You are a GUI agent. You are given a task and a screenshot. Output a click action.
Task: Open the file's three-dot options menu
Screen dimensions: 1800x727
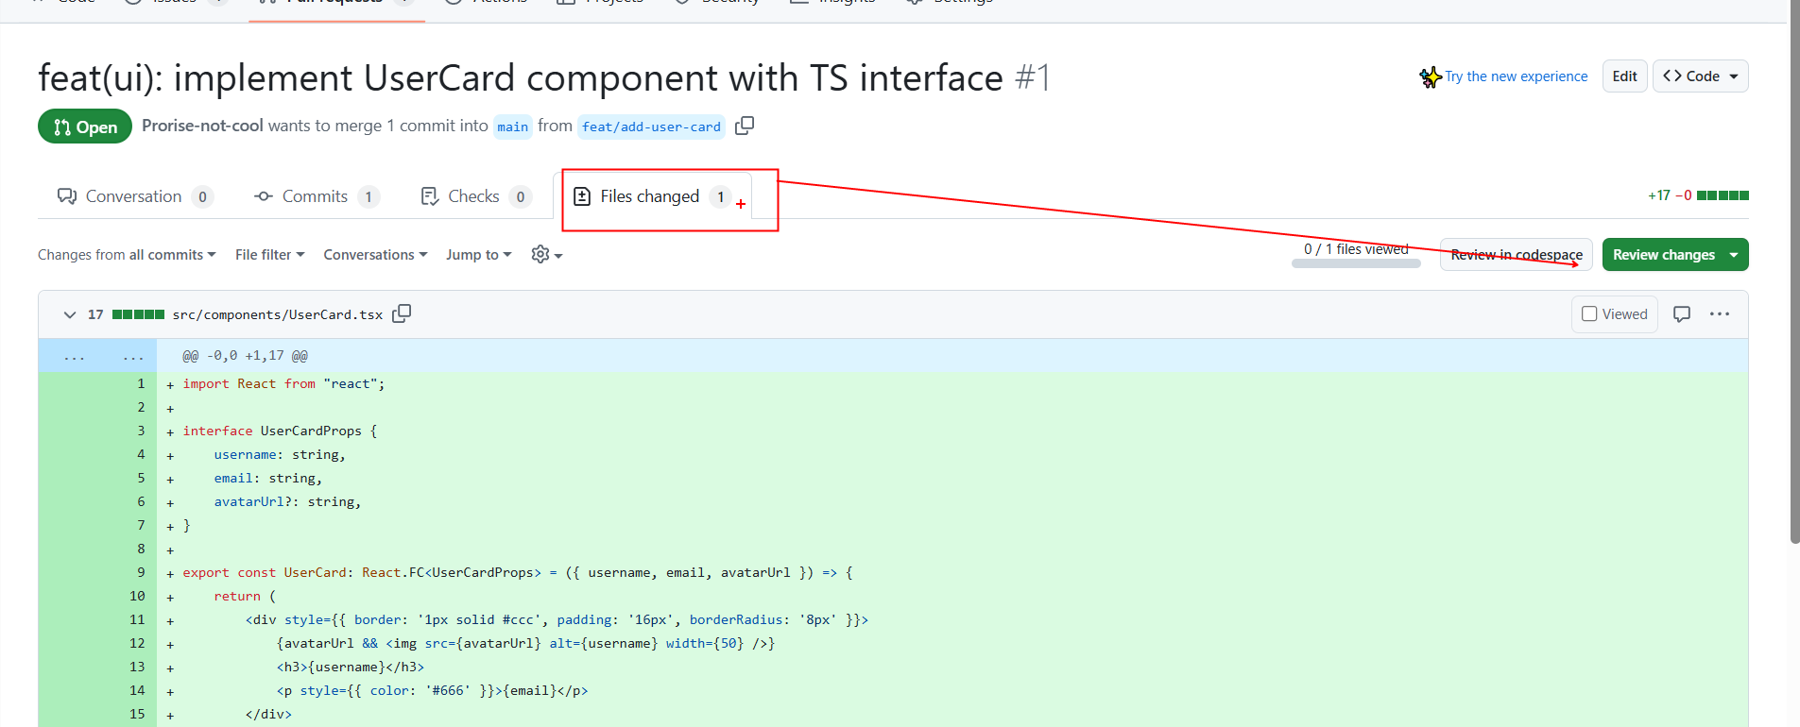(1720, 314)
